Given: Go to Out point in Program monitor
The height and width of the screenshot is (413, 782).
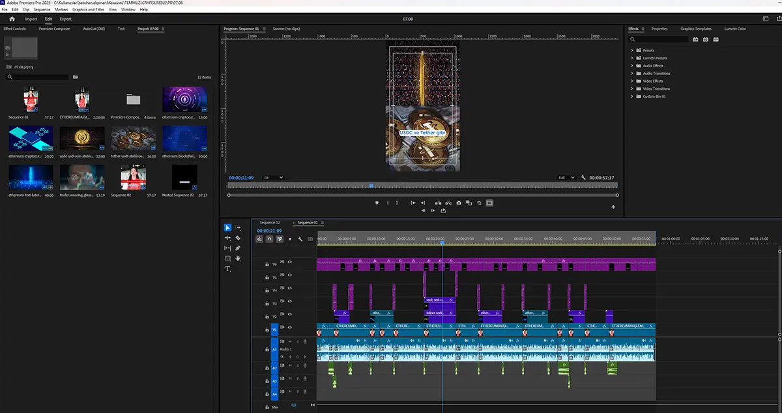Looking at the screenshot, I should 422,203.
